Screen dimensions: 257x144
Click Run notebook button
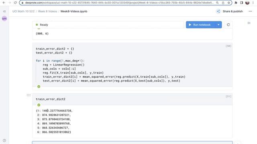(201, 25)
